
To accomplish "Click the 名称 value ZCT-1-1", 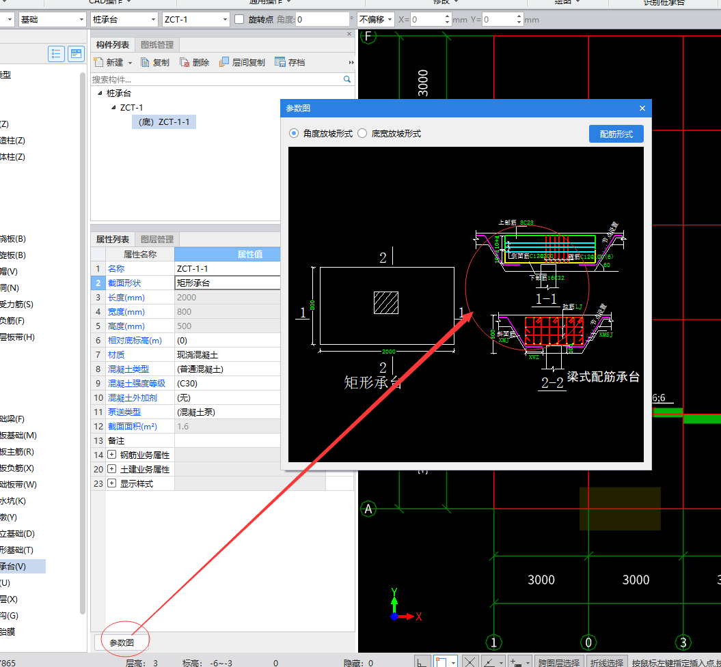I will [228, 268].
